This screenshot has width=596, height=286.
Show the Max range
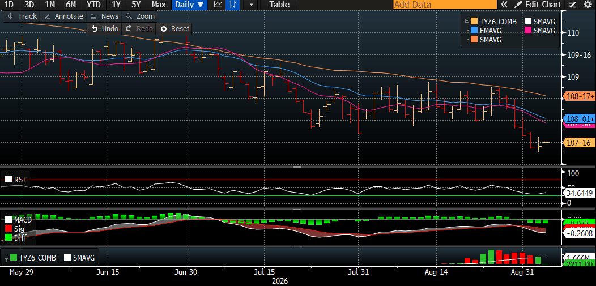point(159,5)
